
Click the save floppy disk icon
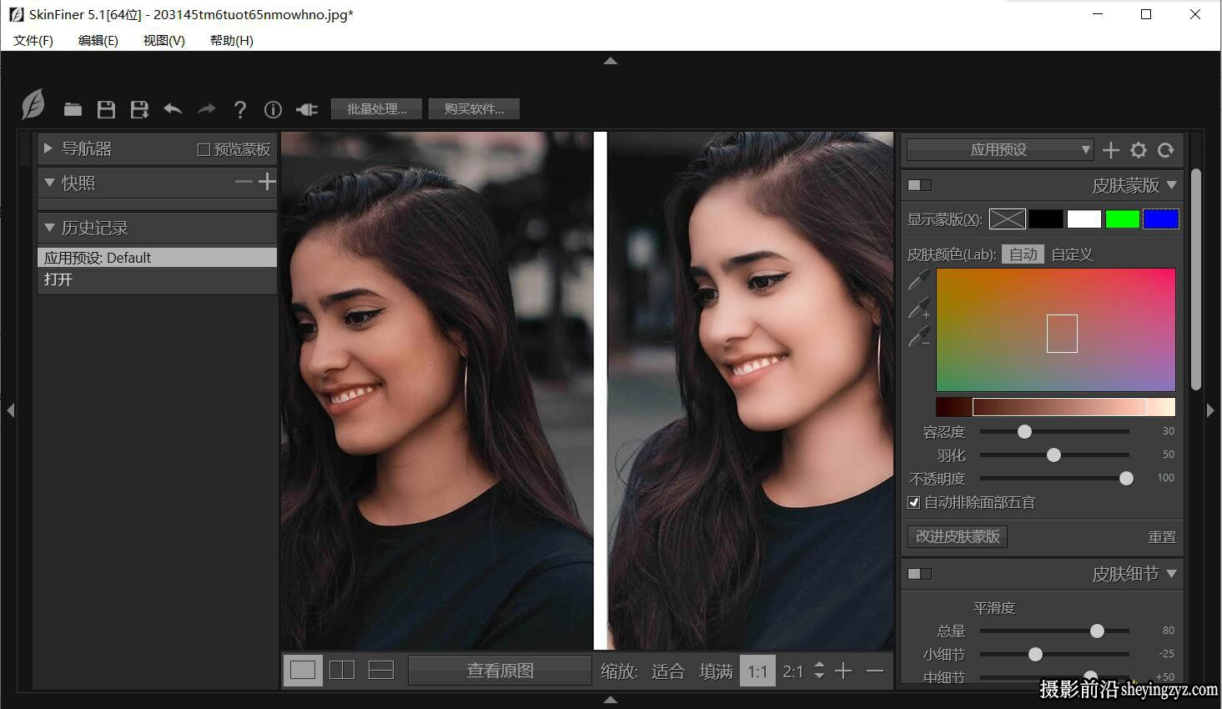coord(106,109)
